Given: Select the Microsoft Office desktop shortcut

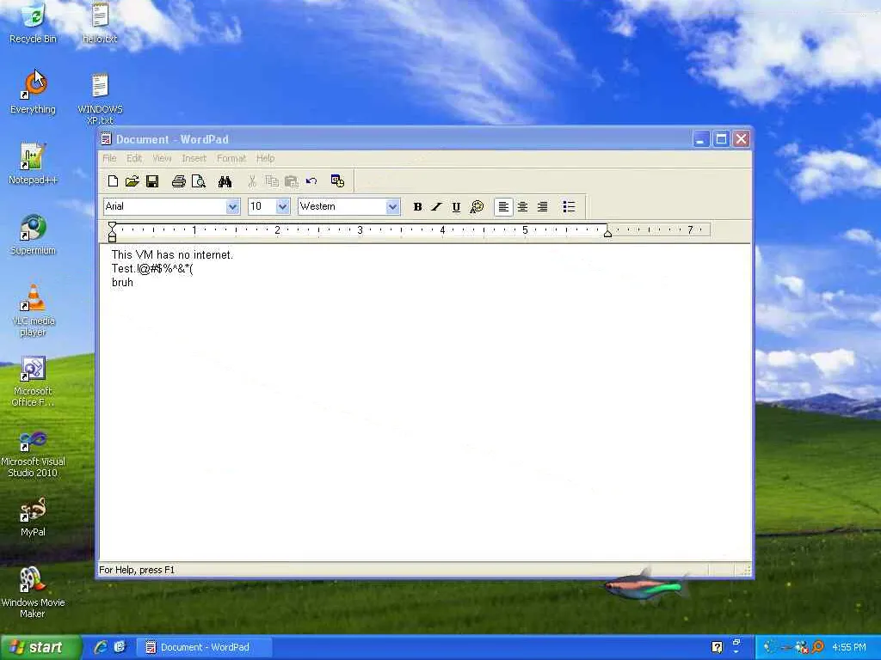Looking at the screenshot, I should pos(34,382).
